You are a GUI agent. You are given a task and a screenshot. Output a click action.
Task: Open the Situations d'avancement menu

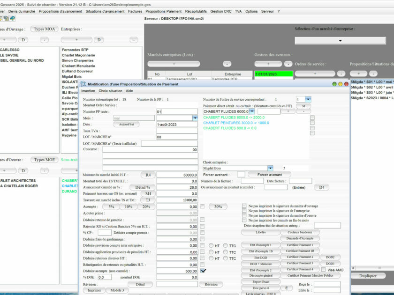pyautogui.click(x=105, y=11)
